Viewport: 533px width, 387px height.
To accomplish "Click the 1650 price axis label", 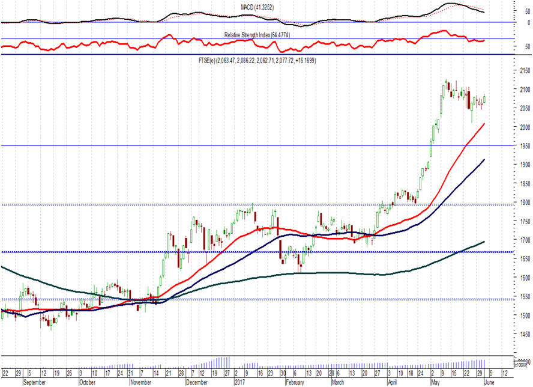I will [525, 259].
